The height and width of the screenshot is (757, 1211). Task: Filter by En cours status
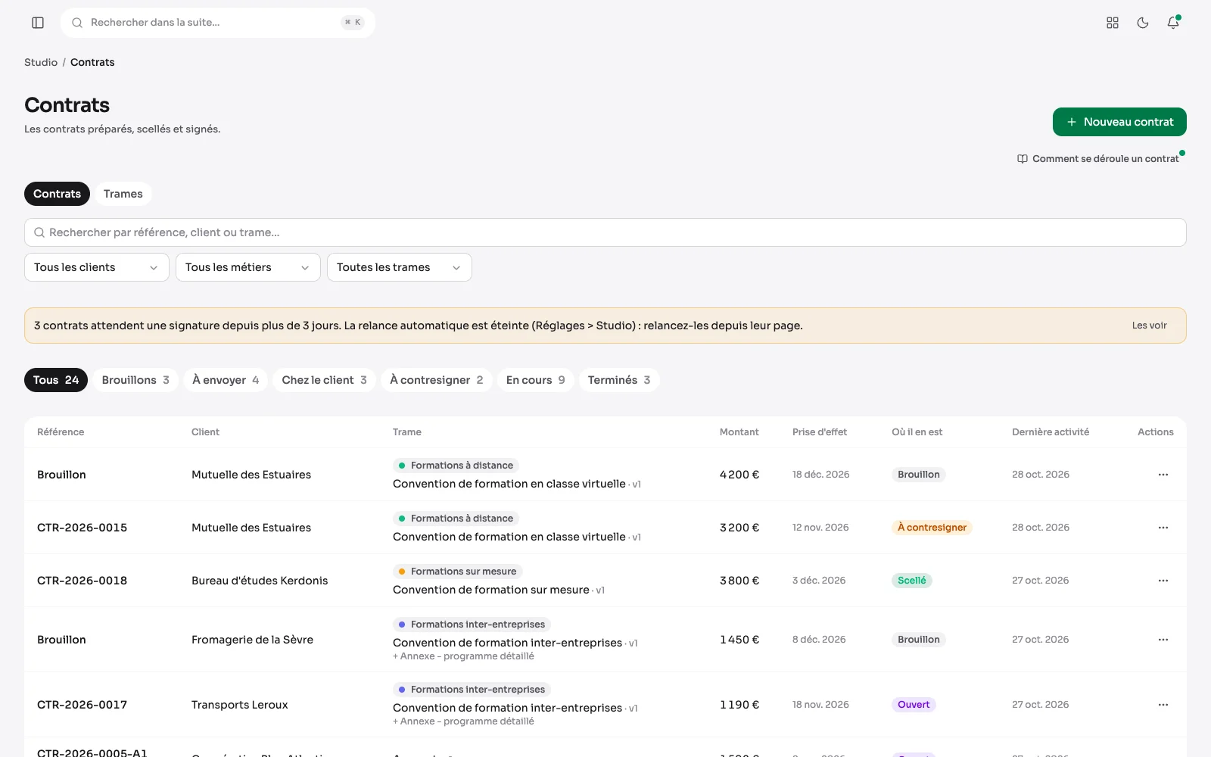tap(535, 380)
